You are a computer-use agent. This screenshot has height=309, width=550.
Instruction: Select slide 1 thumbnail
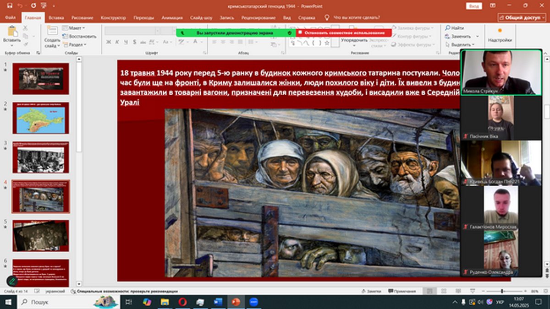[41, 79]
